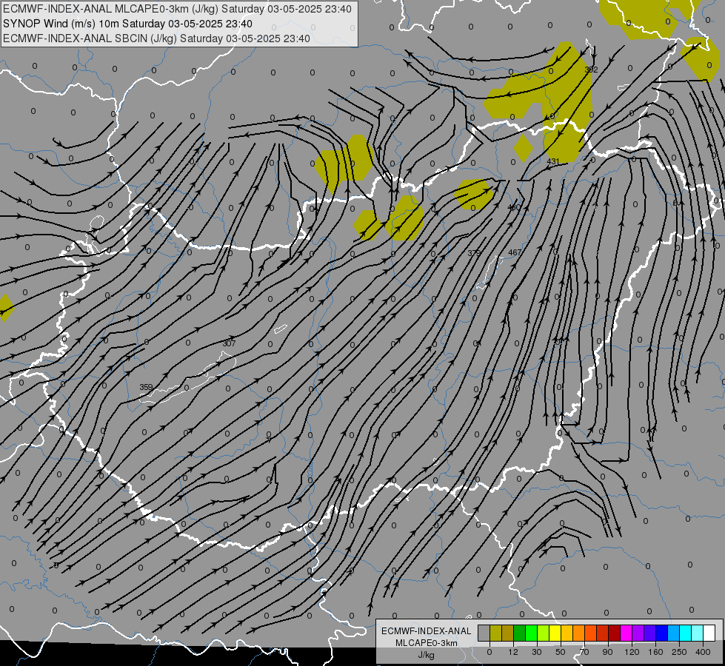Select the gray swatch in the legend
The width and height of the screenshot is (725, 666).
tap(484, 633)
